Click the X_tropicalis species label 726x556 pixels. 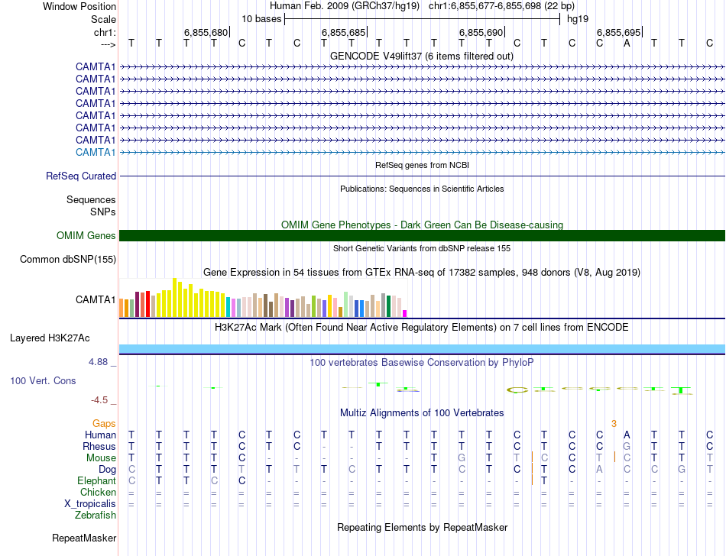pos(90,504)
